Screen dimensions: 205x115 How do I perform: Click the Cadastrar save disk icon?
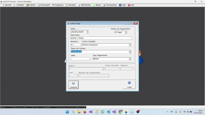point(73,83)
